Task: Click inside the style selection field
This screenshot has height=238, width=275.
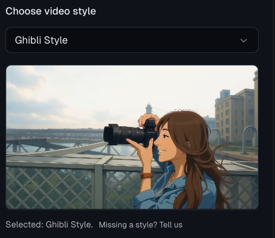Action: [x=131, y=40]
